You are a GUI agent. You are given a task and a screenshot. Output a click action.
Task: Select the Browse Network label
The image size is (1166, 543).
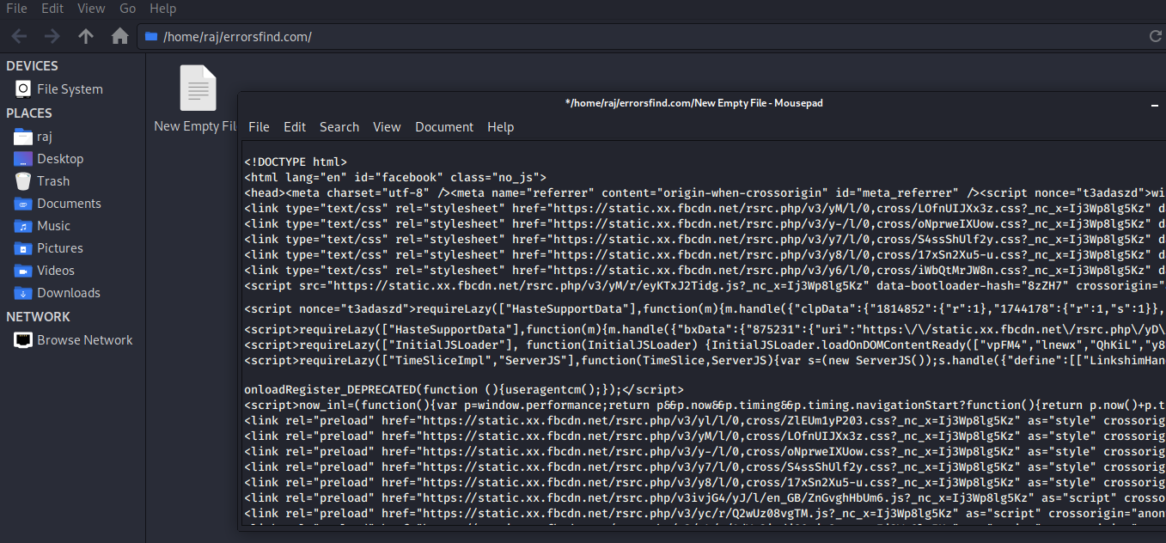pyautogui.click(x=85, y=340)
